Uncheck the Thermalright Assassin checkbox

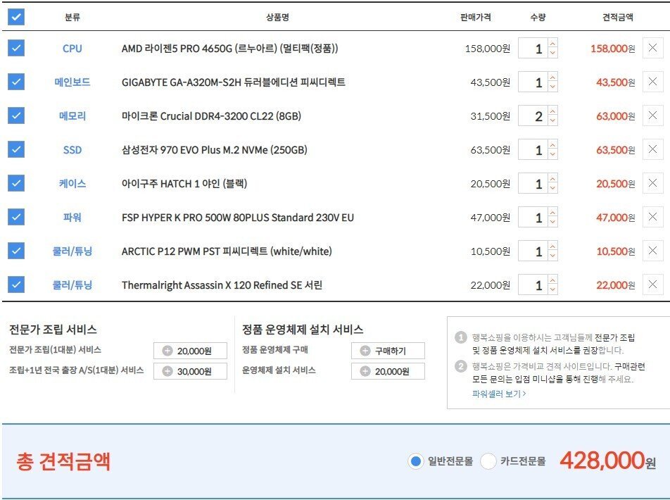click(x=15, y=285)
